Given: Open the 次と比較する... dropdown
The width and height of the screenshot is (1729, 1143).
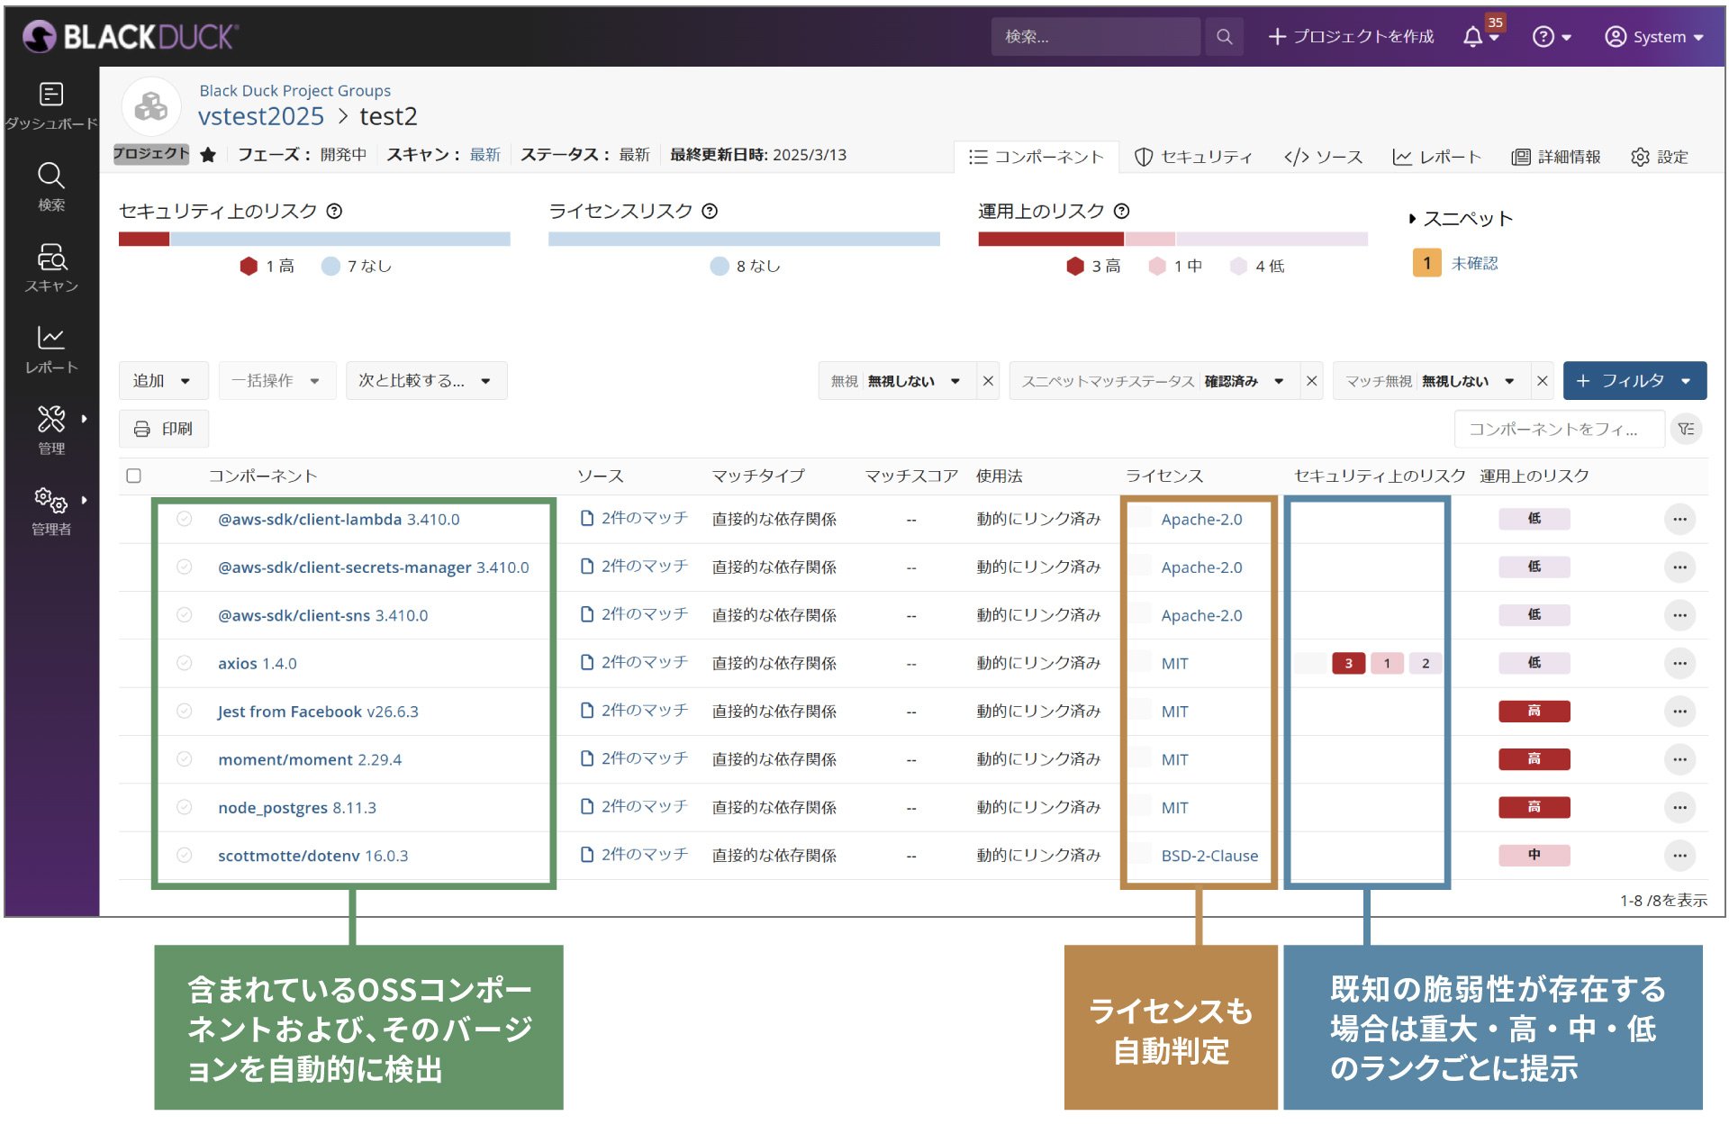Looking at the screenshot, I should click(x=426, y=381).
